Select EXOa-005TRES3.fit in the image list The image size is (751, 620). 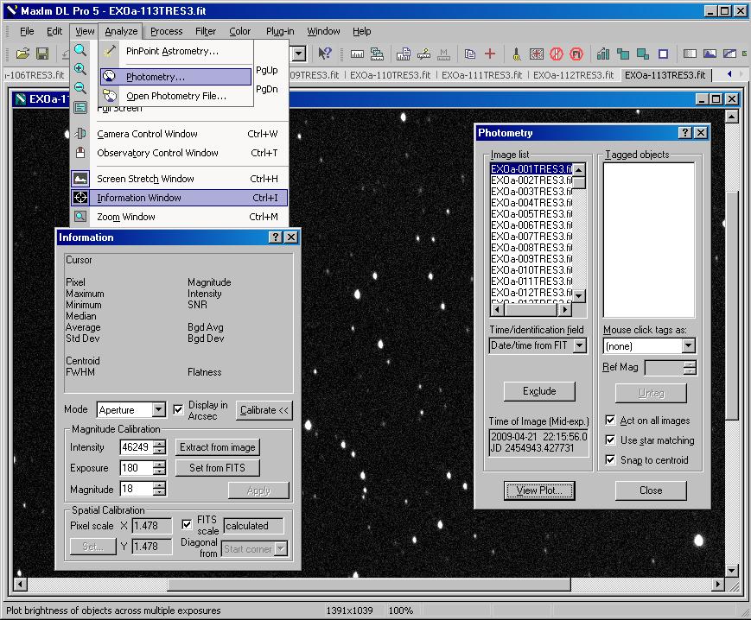(531, 214)
